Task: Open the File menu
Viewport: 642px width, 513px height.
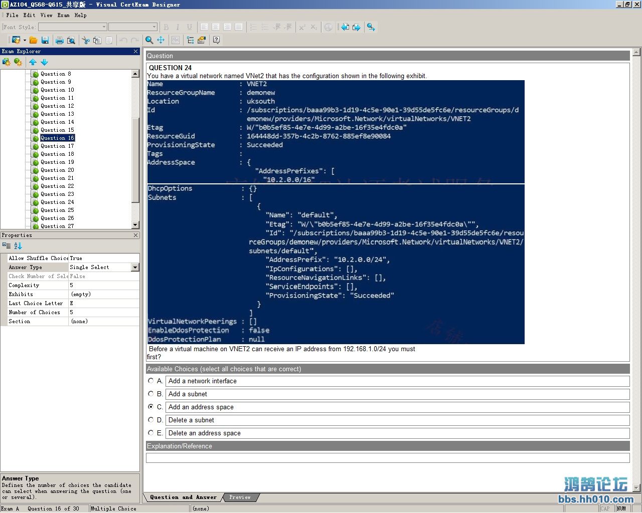Action: click(12, 15)
